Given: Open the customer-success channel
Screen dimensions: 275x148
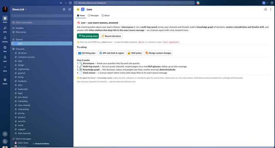Looking at the screenshot, I should tap(42, 57).
